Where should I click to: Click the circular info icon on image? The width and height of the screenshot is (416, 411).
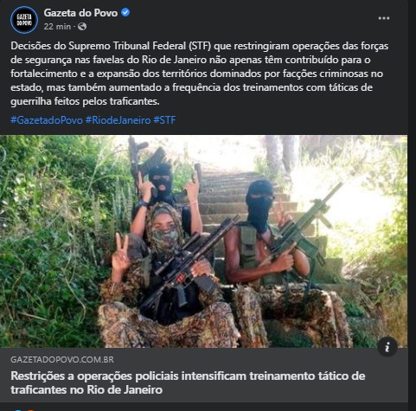click(387, 347)
